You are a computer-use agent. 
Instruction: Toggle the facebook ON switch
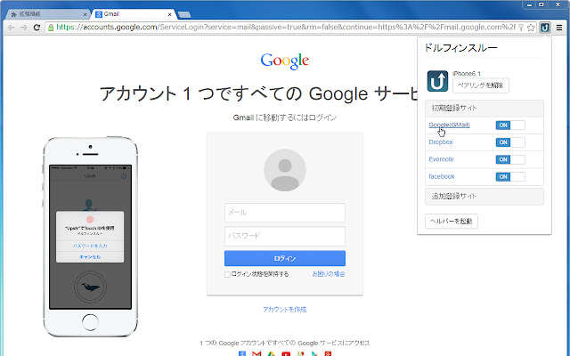coord(510,176)
